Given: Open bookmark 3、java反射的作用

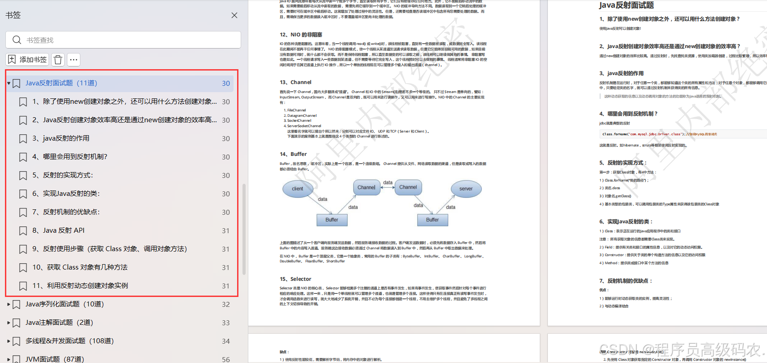Looking at the screenshot, I should (61, 138).
